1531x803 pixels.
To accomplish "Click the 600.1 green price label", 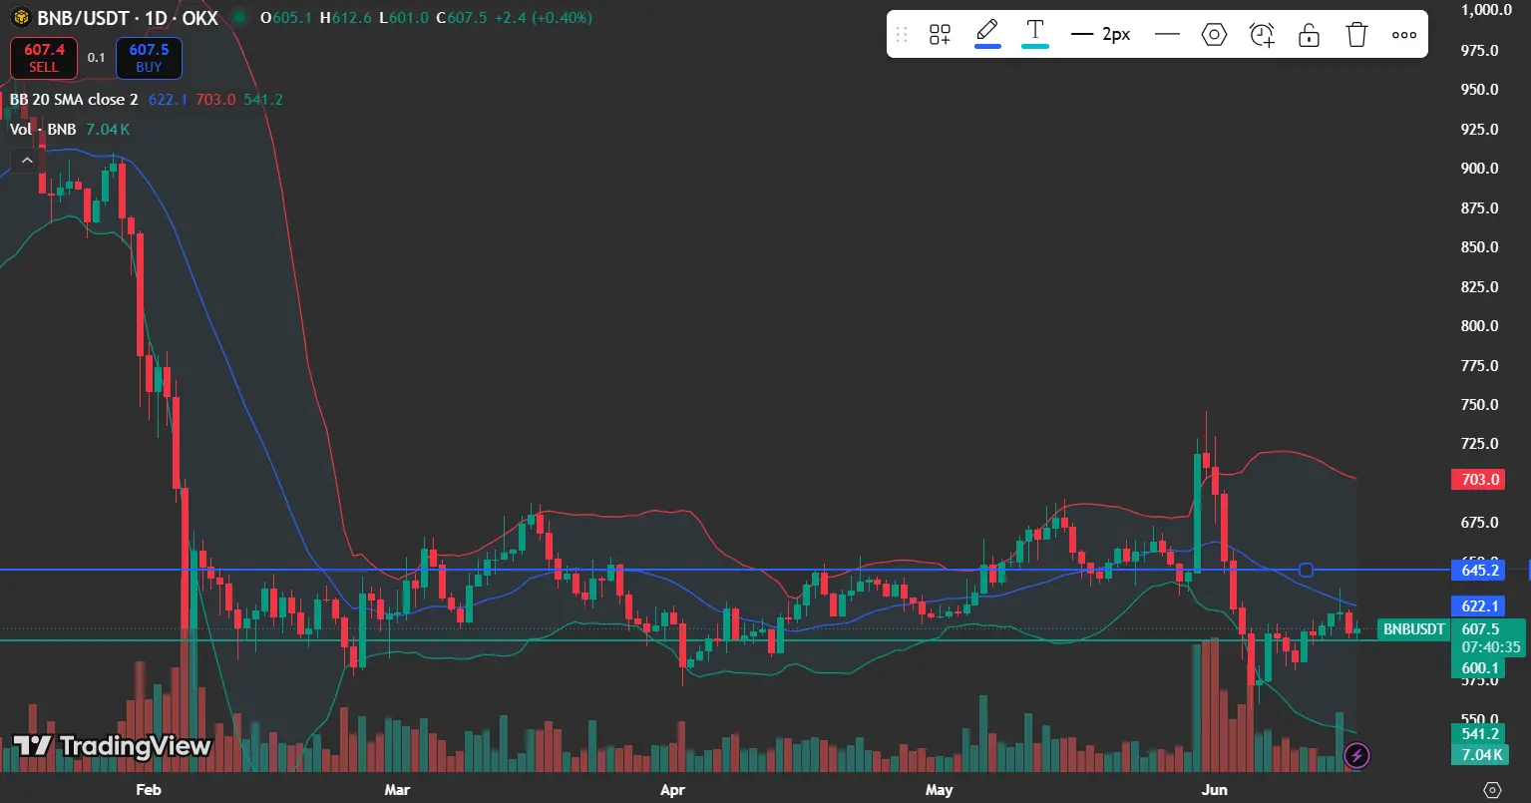I will pos(1477,668).
